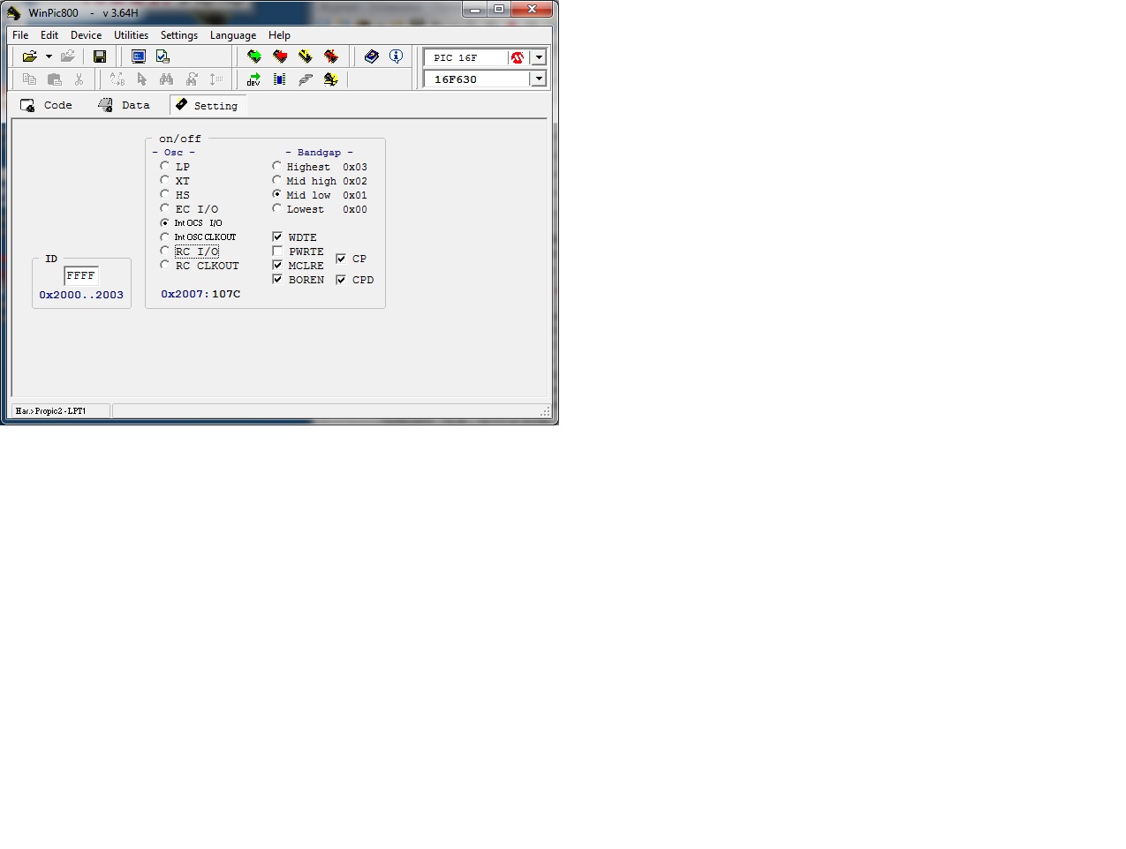Screen dimensions: 1126x849
Task: Click the green chip Read All icon
Action: tap(254, 56)
